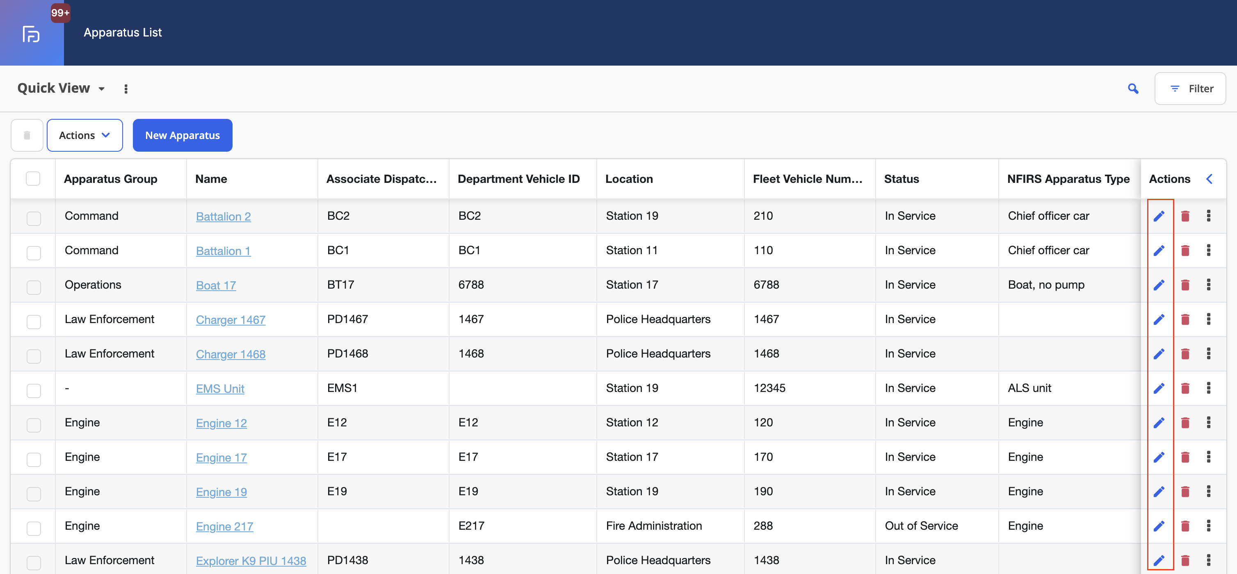Edit the Battalion 2 apparatus with pencil icon

click(1159, 216)
